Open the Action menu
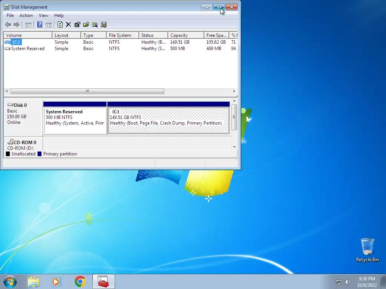Screen dimensions: 386x289 pos(26,15)
